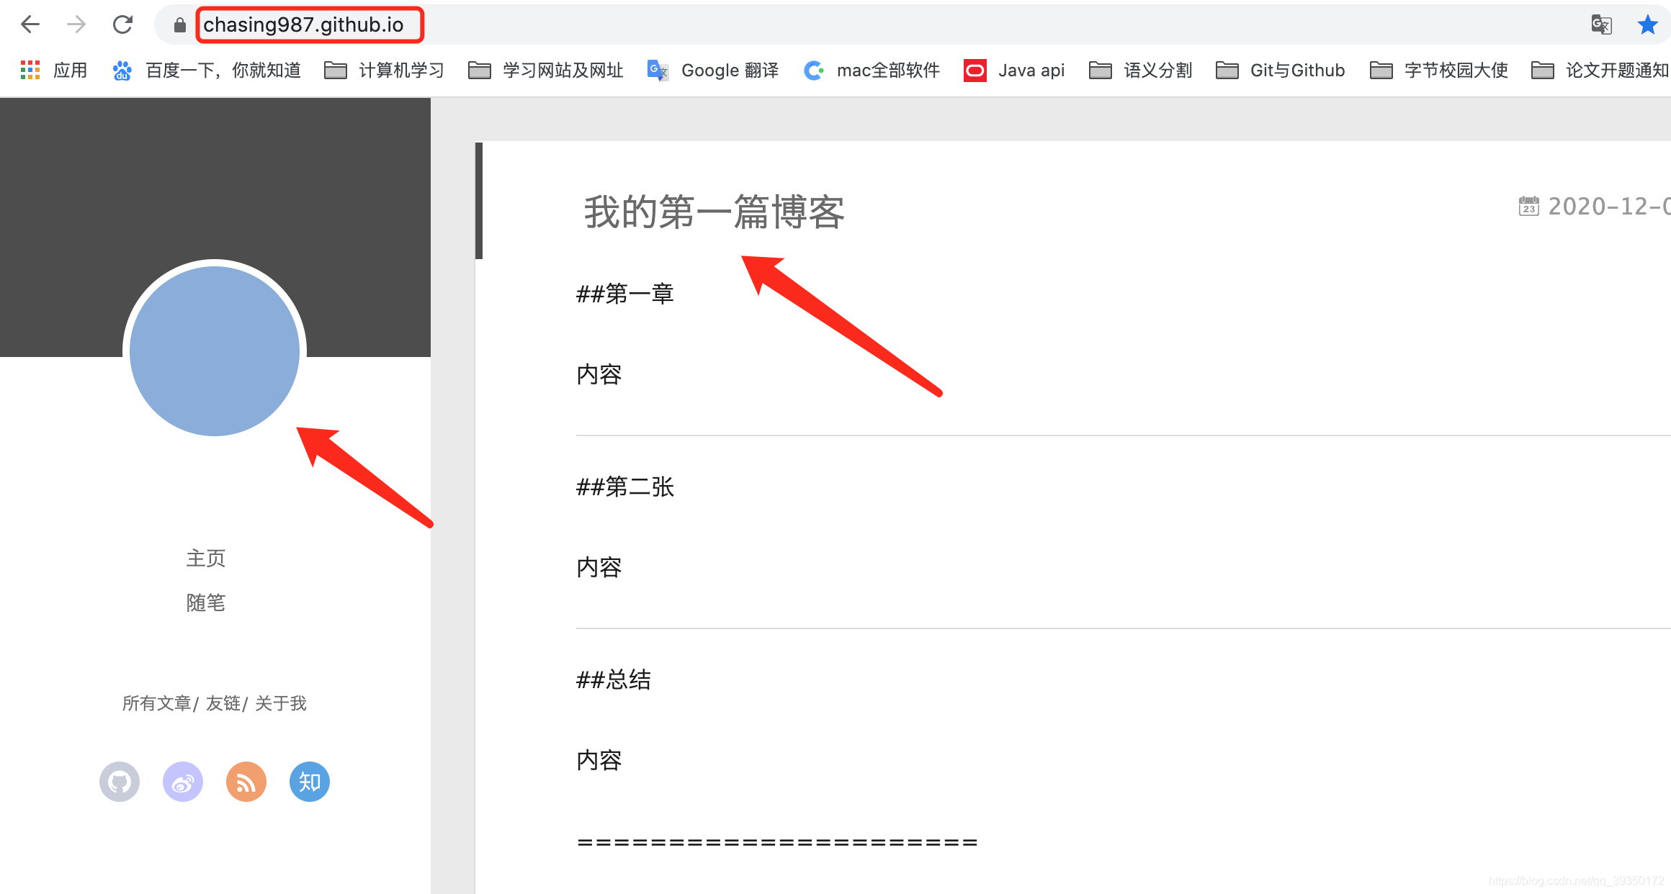
Task: Click the Google Translate icon in address bar
Action: pos(1600,25)
